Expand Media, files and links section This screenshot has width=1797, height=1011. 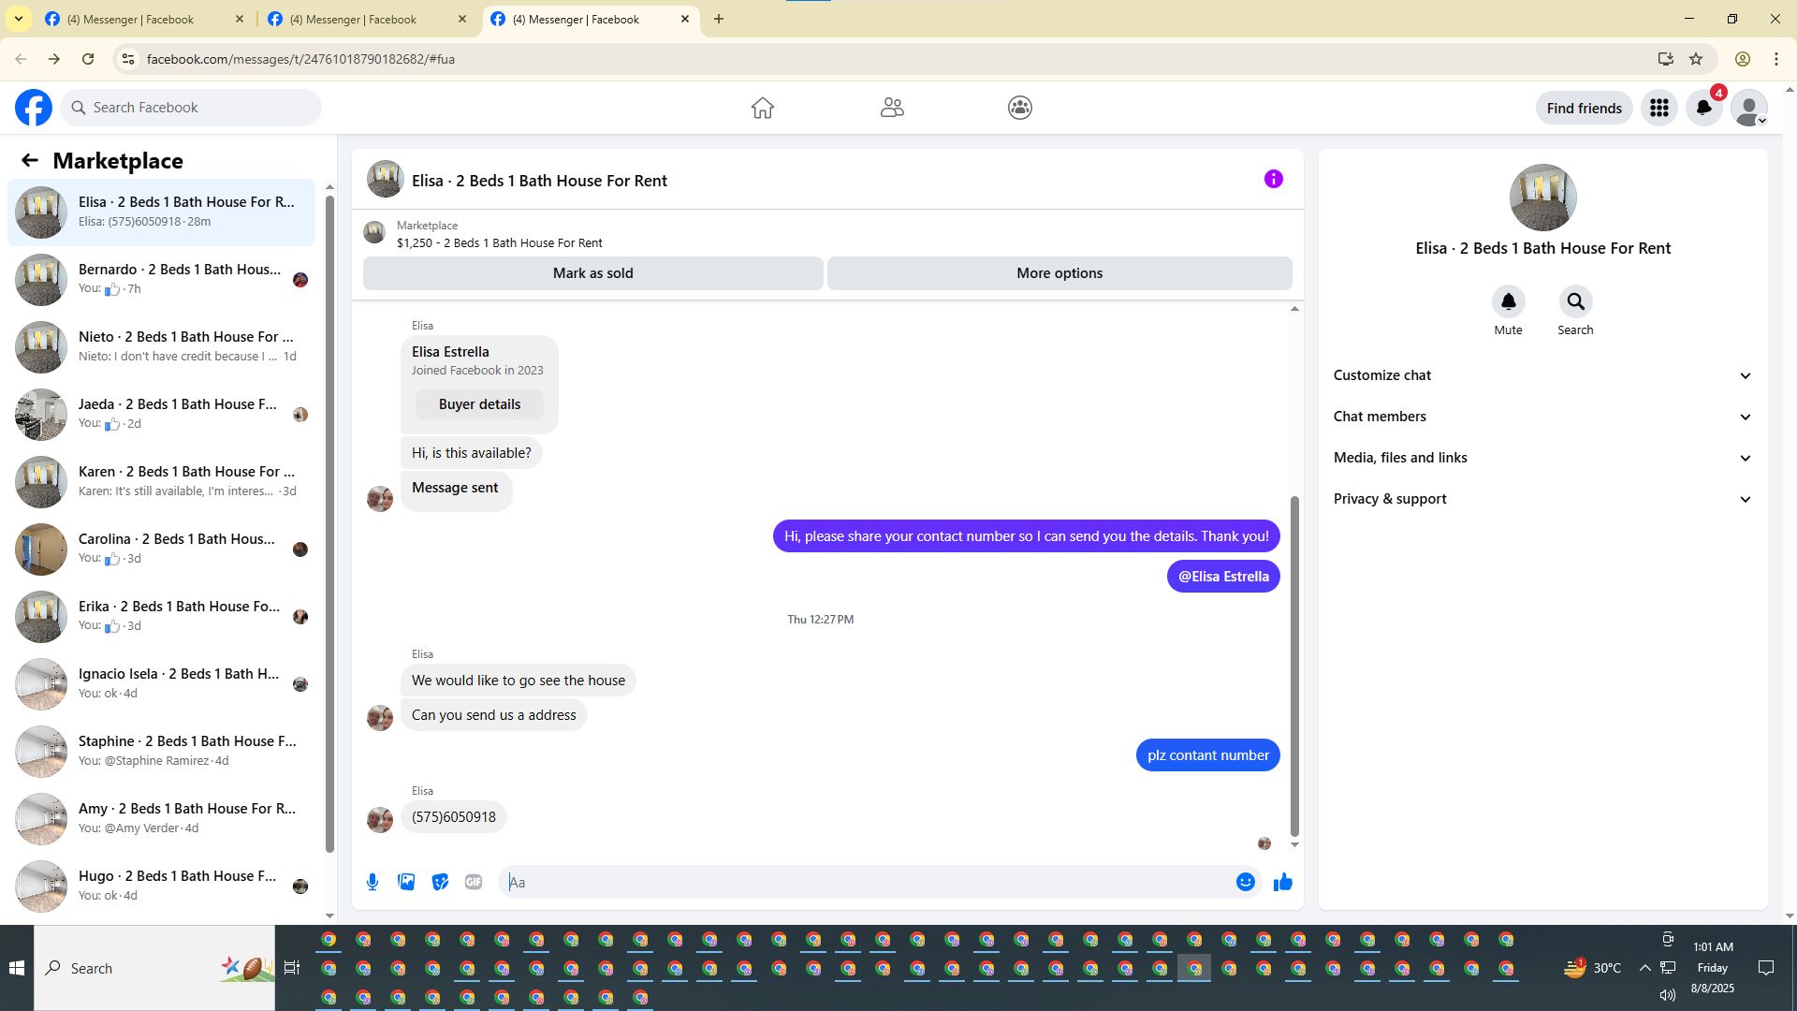coord(1541,458)
